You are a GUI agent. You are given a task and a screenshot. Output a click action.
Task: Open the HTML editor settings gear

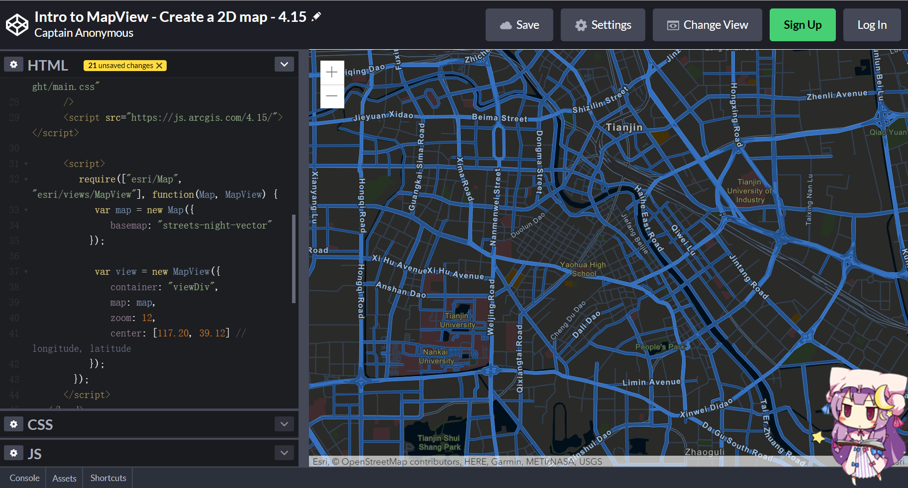(13, 65)
